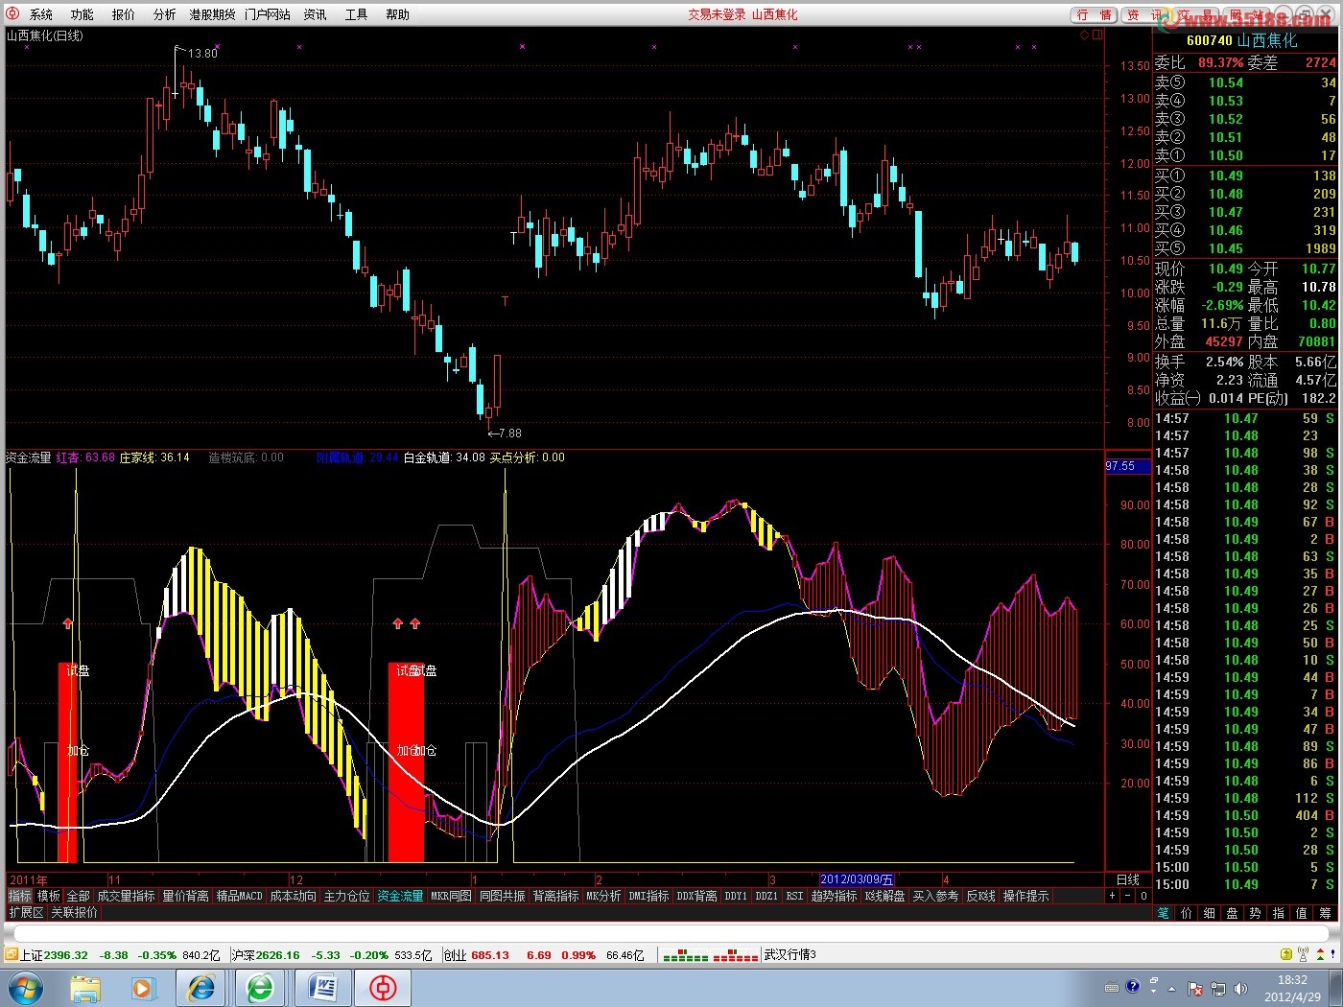Screen dimensions: 1343x1007
Task: Click the 2012/03/09 date marker on timeline
Action: pyautogui.click(x=857, y=879)
